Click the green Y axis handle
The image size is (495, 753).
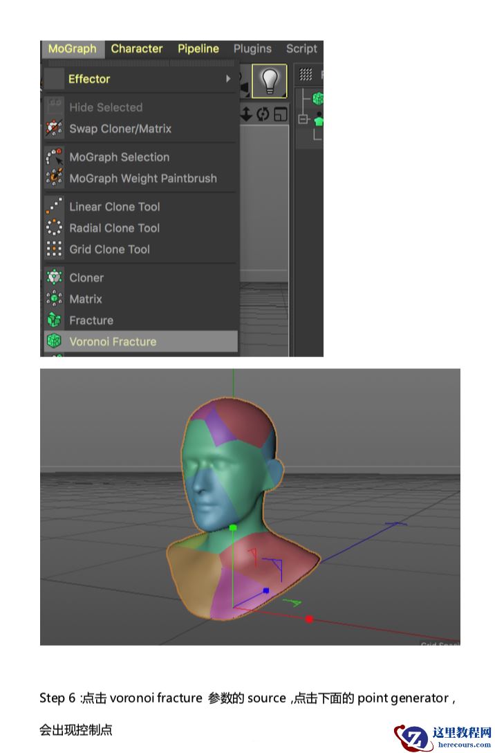233,528
